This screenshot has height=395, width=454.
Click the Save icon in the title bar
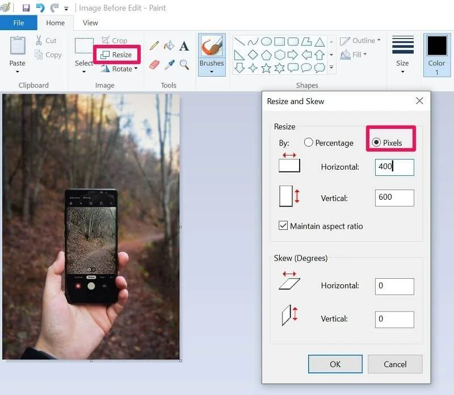point(26,8)
